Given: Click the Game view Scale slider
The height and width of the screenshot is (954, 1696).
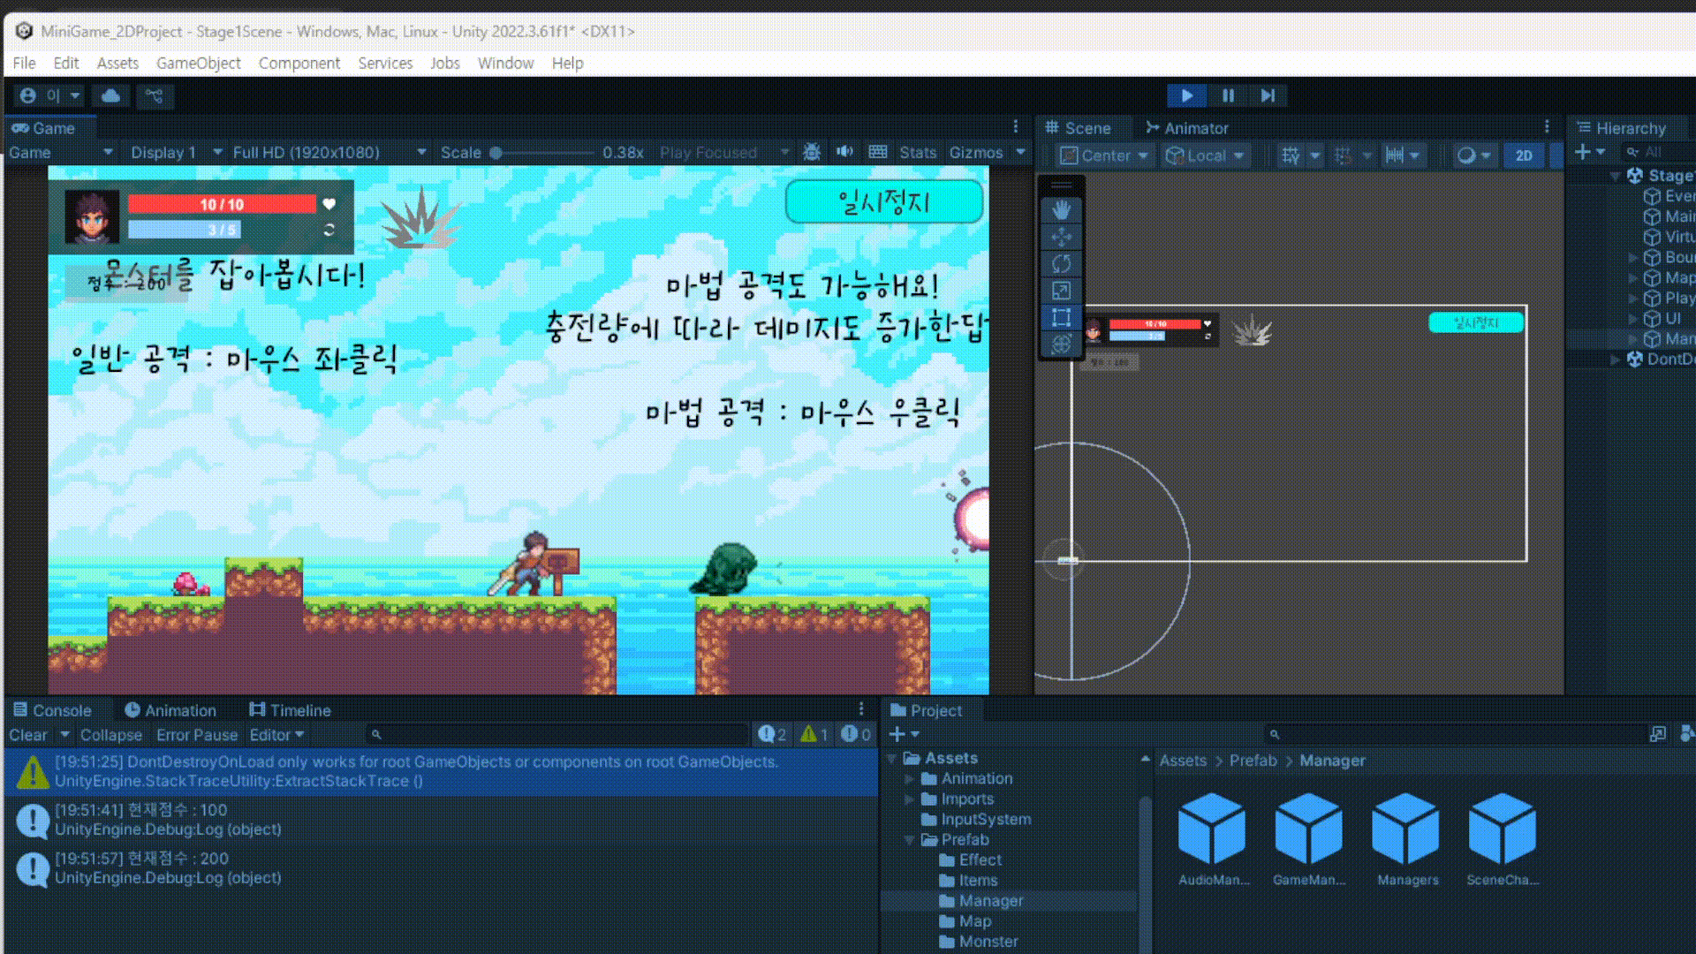Looking at the screenshot, I should tap(542, 152).
